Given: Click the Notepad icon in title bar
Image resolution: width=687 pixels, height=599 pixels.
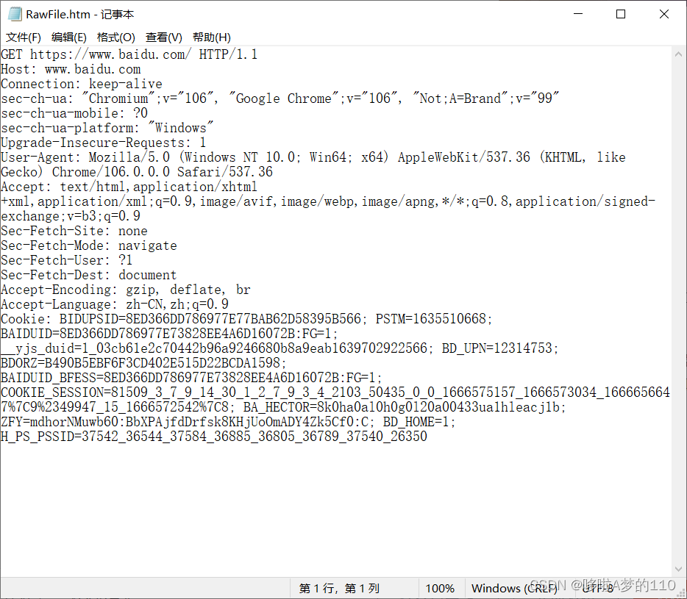Looking at the screenshot, I should click(x=15, y=14).
